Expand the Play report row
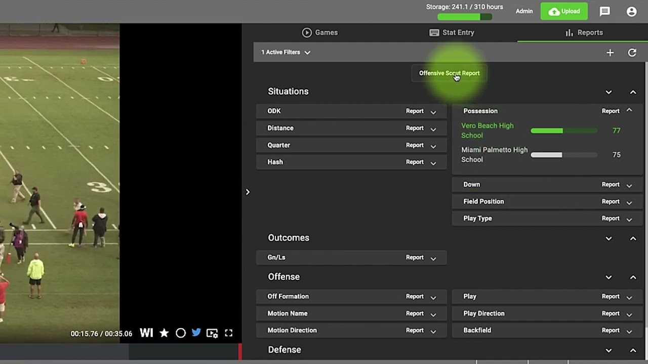The width and height of the screenshot is (648, 364). [x=629, y=297]
